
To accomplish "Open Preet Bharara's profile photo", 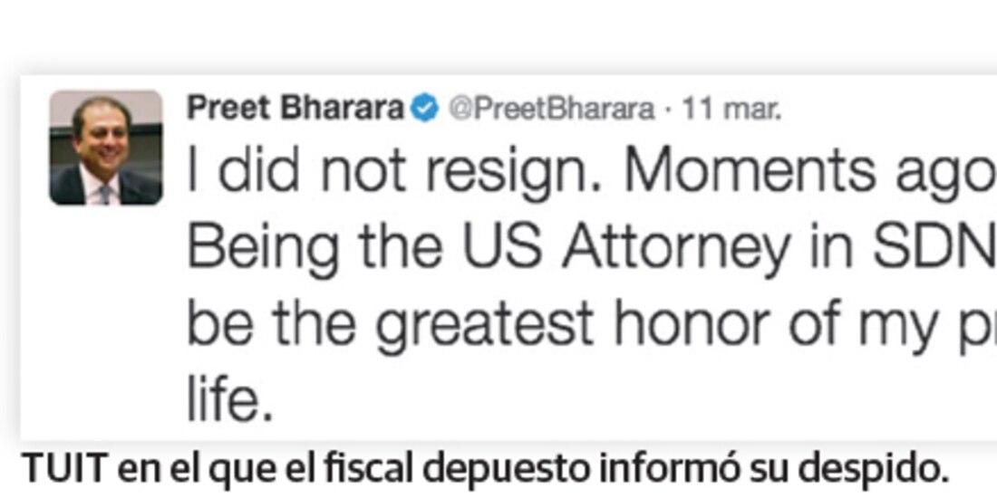I will pyautogui.click(x=106, y=148).
